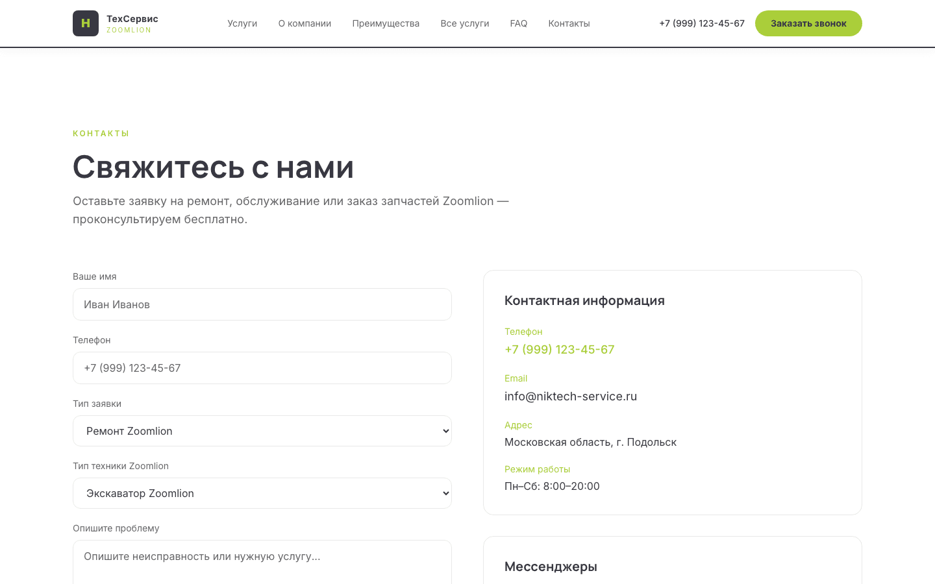Open Преимущества navigation link

[386, 23]
